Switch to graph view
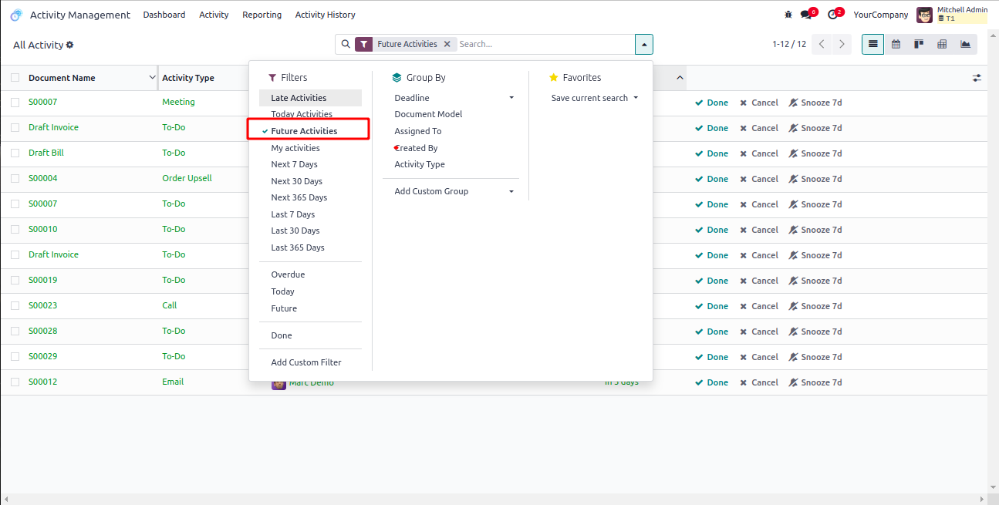Viewport: 999px width, 505px height. tap(965, 44)
